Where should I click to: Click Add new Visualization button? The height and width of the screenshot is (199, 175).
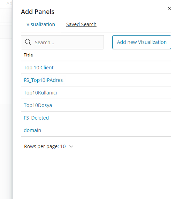point(142,42)
